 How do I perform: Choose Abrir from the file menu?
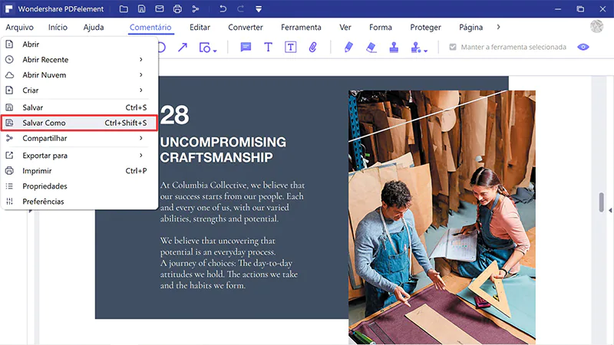(79, 44)
